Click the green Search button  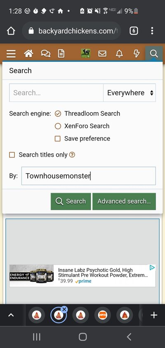(71, 201)
